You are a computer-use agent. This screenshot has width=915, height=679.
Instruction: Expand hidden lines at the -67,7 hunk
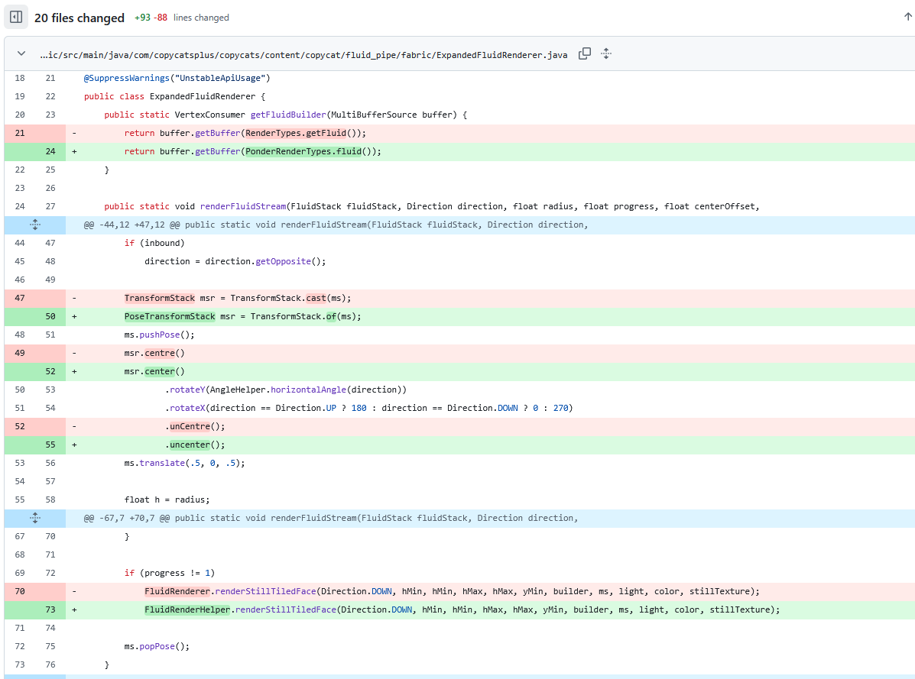coord(34,518)
